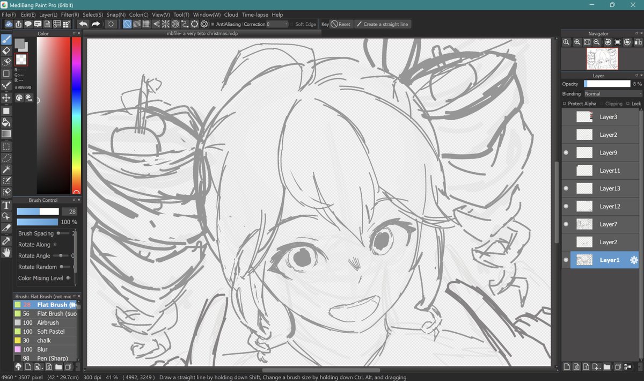Open the Correction value dropdown
This screenshot has height=381, width=644.
click(286, 24)
